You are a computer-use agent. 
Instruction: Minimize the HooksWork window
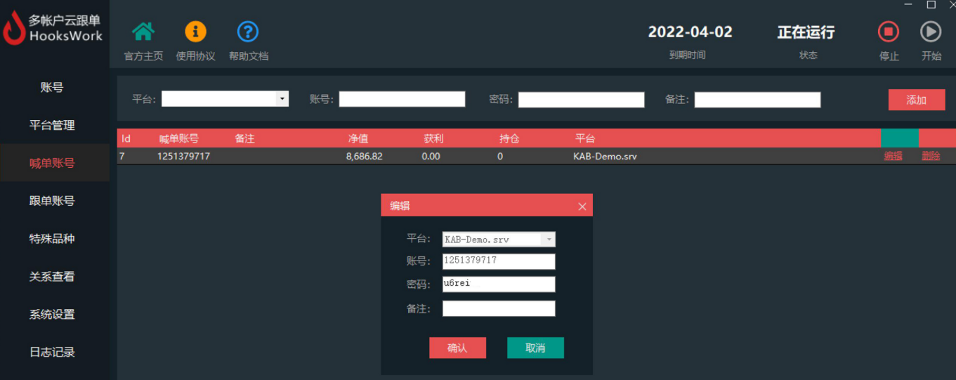pos(908,5)
